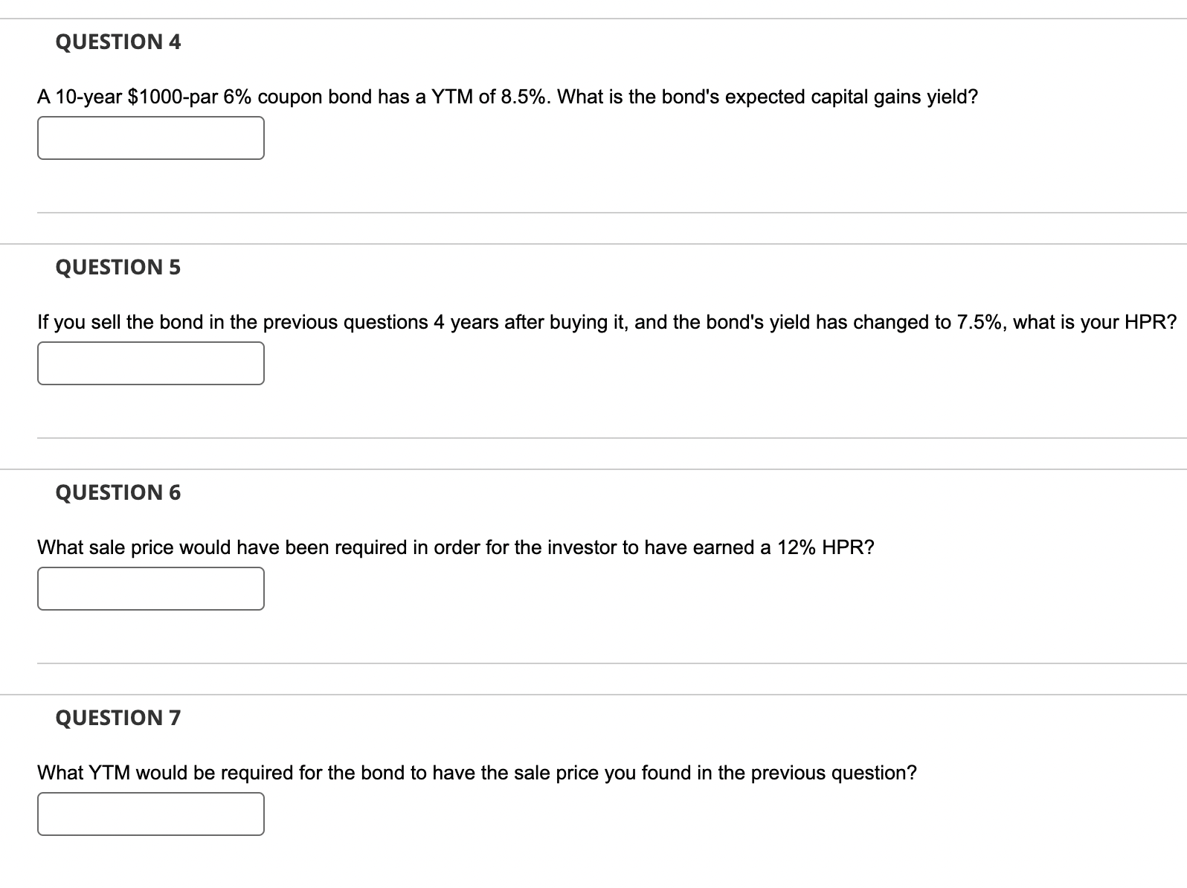The height and width of the screenshot is (888, 1187).
Task: Click the phrase '7.5%' in Question 5
Action: (x=980, y=321)
